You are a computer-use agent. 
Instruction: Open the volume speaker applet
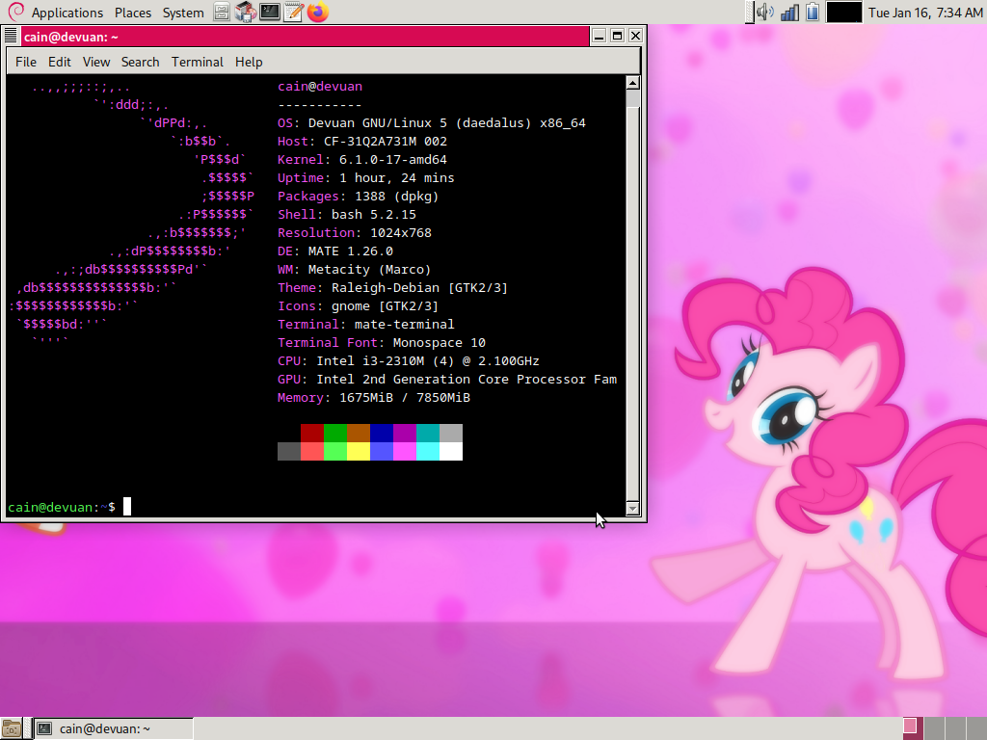click(764, 12)
